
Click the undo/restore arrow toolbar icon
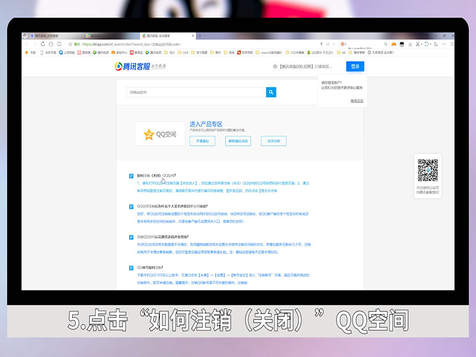(426, 44)
